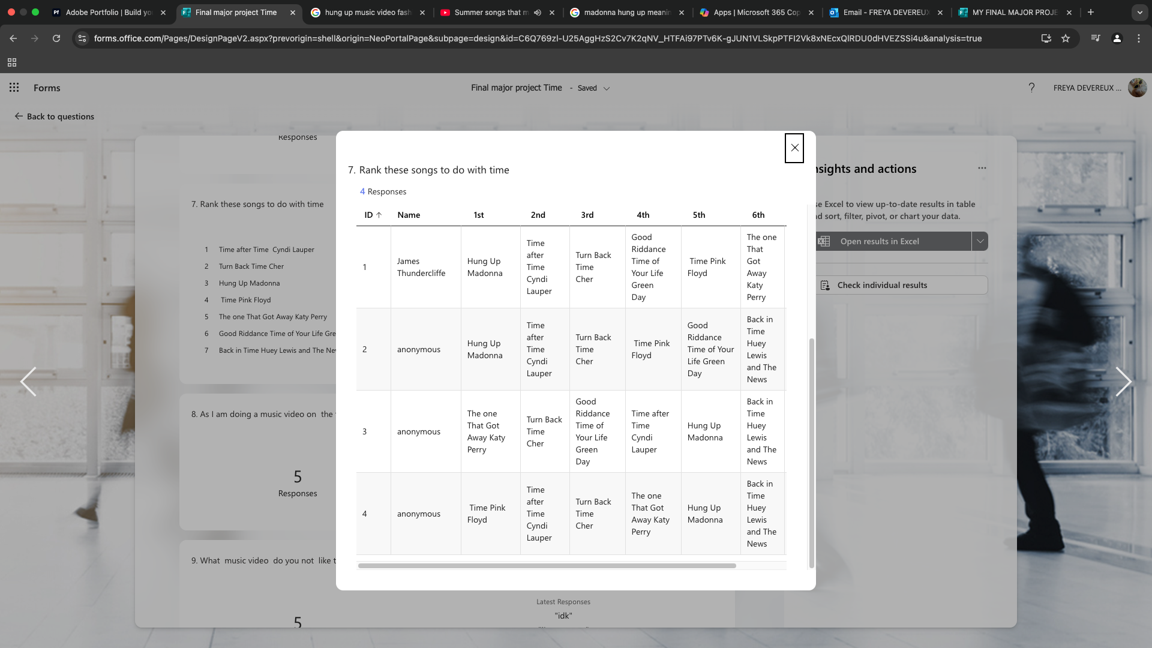Close the hung up music video tab
Image resolution: width=1152 pixels, height=648 pixels.
422,12
